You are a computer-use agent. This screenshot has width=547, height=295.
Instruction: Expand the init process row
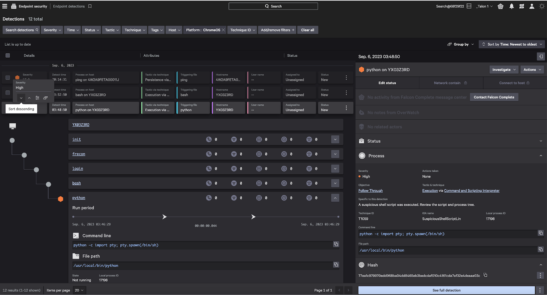[x=335, y=139]
